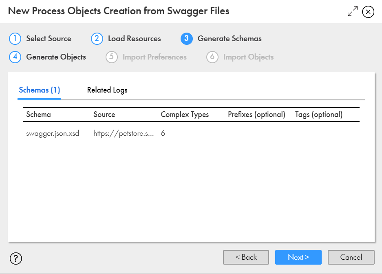Screen dimensions: 382x274
Task: Click the step 6 circle icon
Action: point(212,57)
